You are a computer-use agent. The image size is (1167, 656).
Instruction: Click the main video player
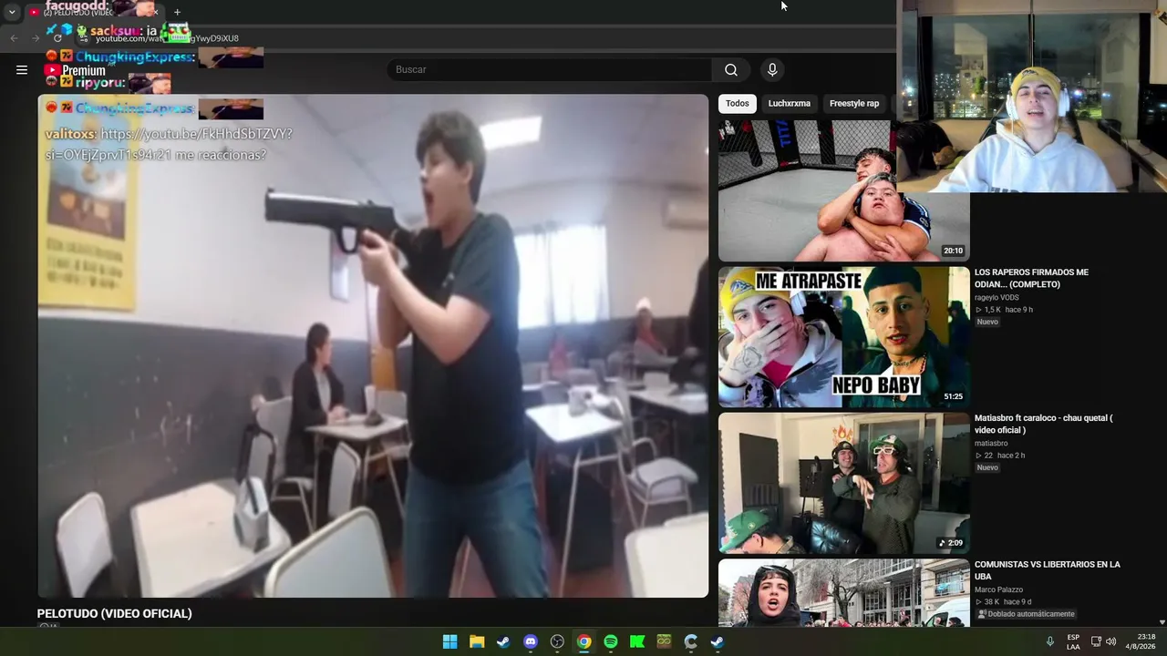point(373,346)
